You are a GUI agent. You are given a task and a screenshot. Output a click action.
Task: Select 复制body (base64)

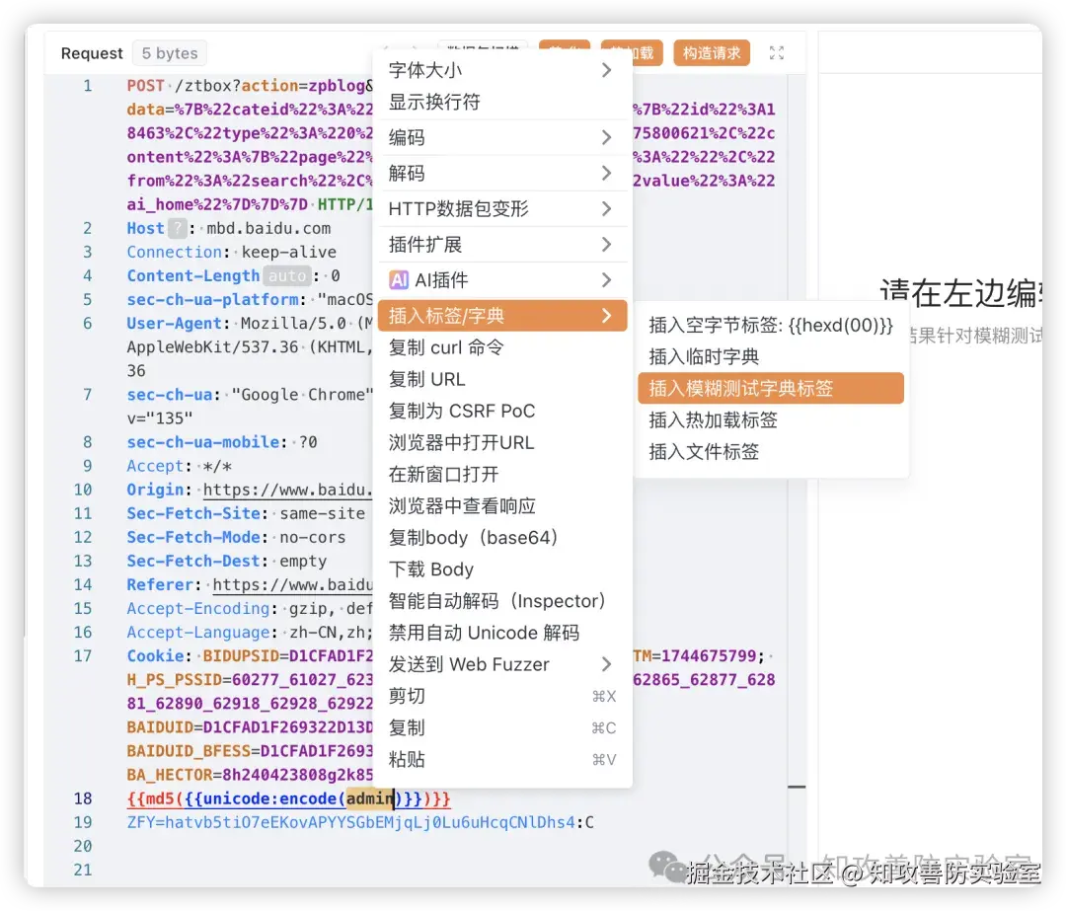(x=501, y=538)
